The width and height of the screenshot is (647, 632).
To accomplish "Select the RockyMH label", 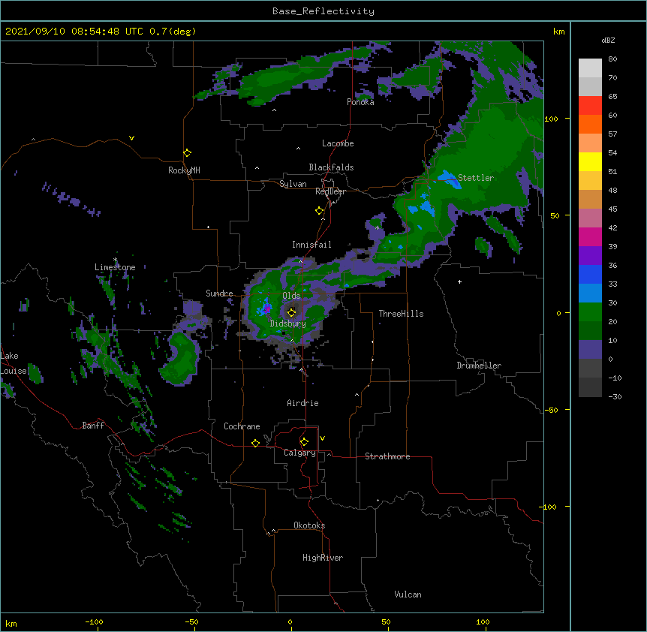I will pyautogui.click(x=184, y=170).
